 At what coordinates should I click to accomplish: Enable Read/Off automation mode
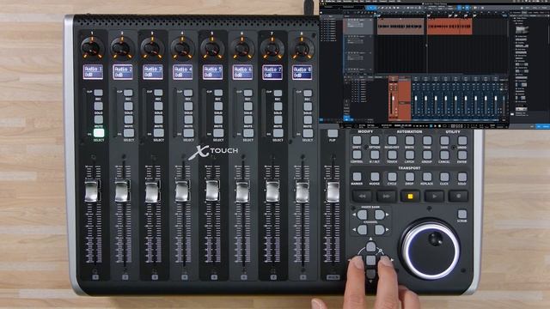tap(392, 140)
